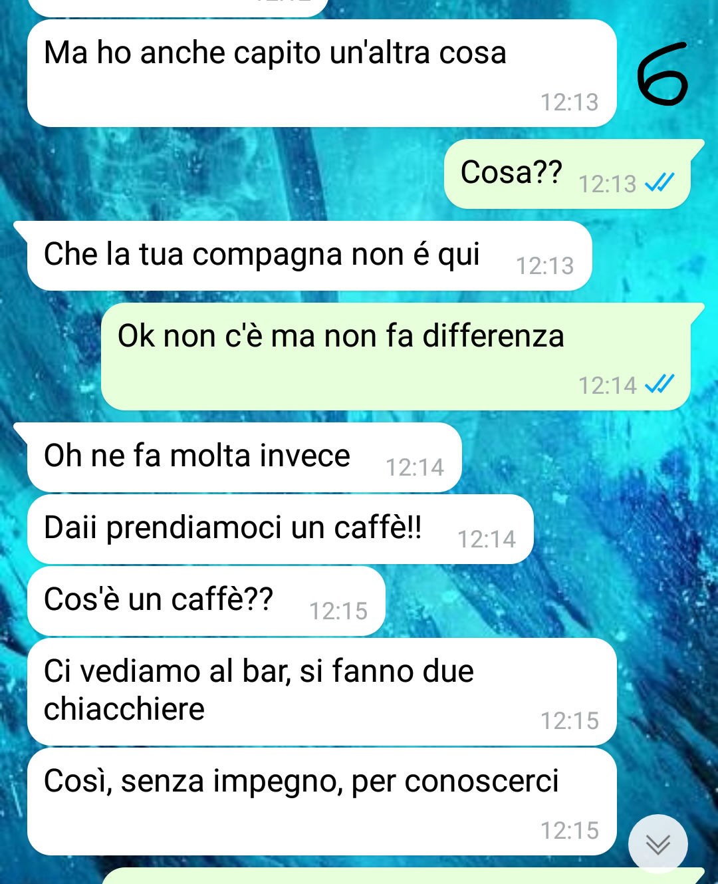
Task: Select message 'Cos'è un caffè??'
Action: 206,601
